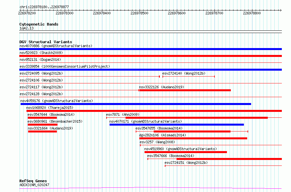Click the Cytogenetic Bands track title
Viewport: 291px width, 192px height.
pos(39,24)
